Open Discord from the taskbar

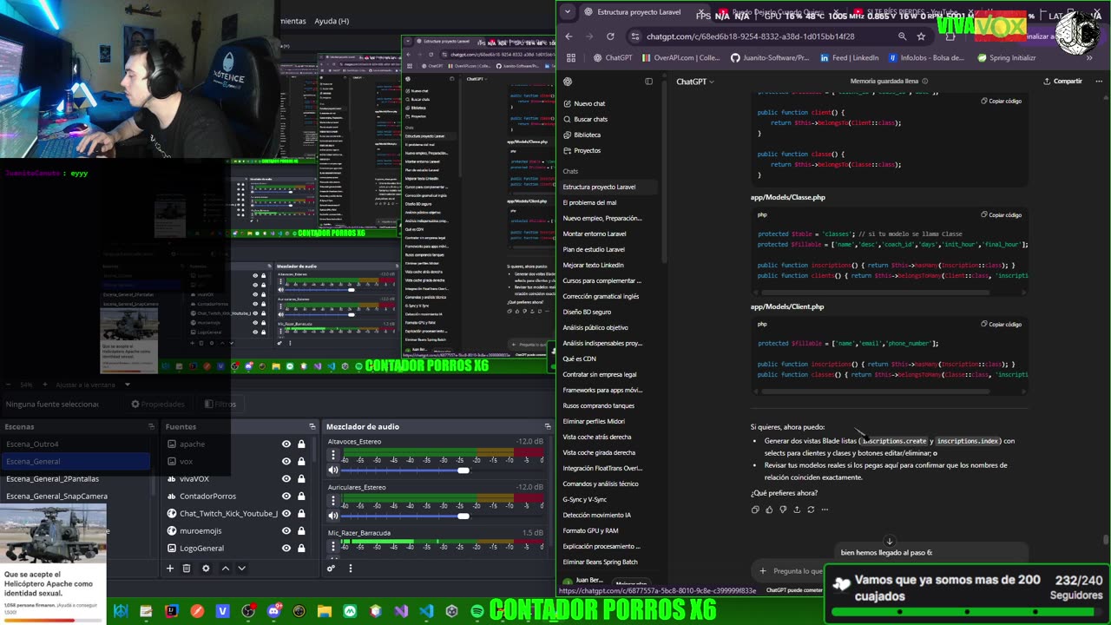pos(274,611)
